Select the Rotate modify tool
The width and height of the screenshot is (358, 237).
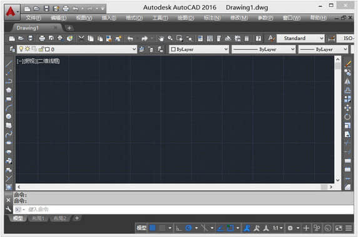[x=347, y=117]
